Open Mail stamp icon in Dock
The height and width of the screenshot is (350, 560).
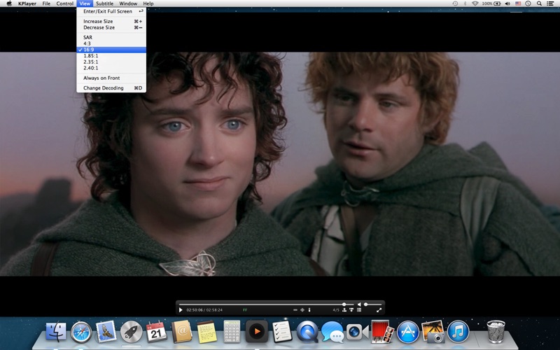click(106, 331)
